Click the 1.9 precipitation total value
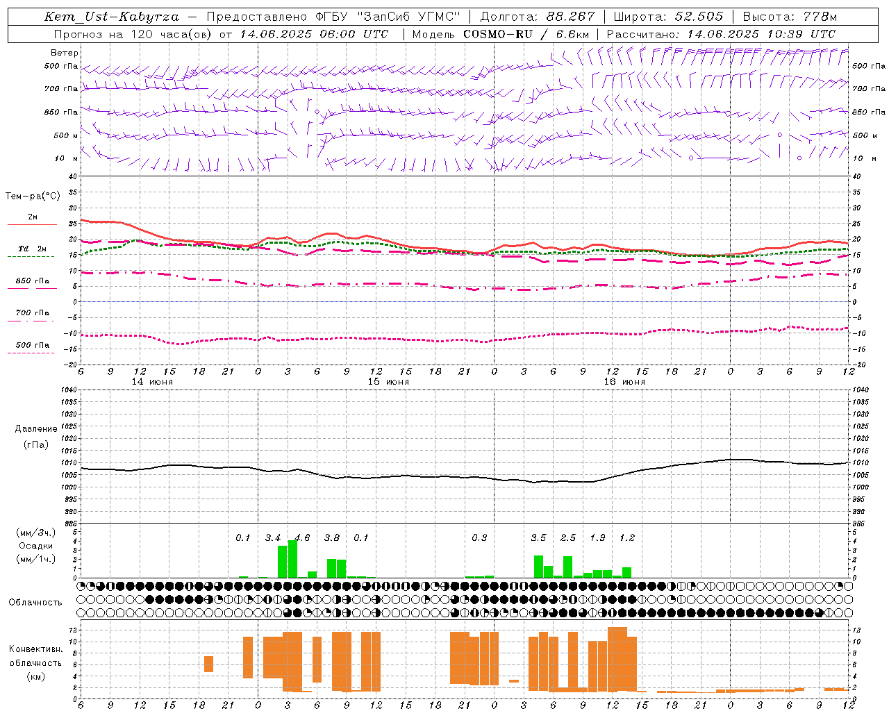The height and width of the screenshot is (711, 889). tap(597, 537)
